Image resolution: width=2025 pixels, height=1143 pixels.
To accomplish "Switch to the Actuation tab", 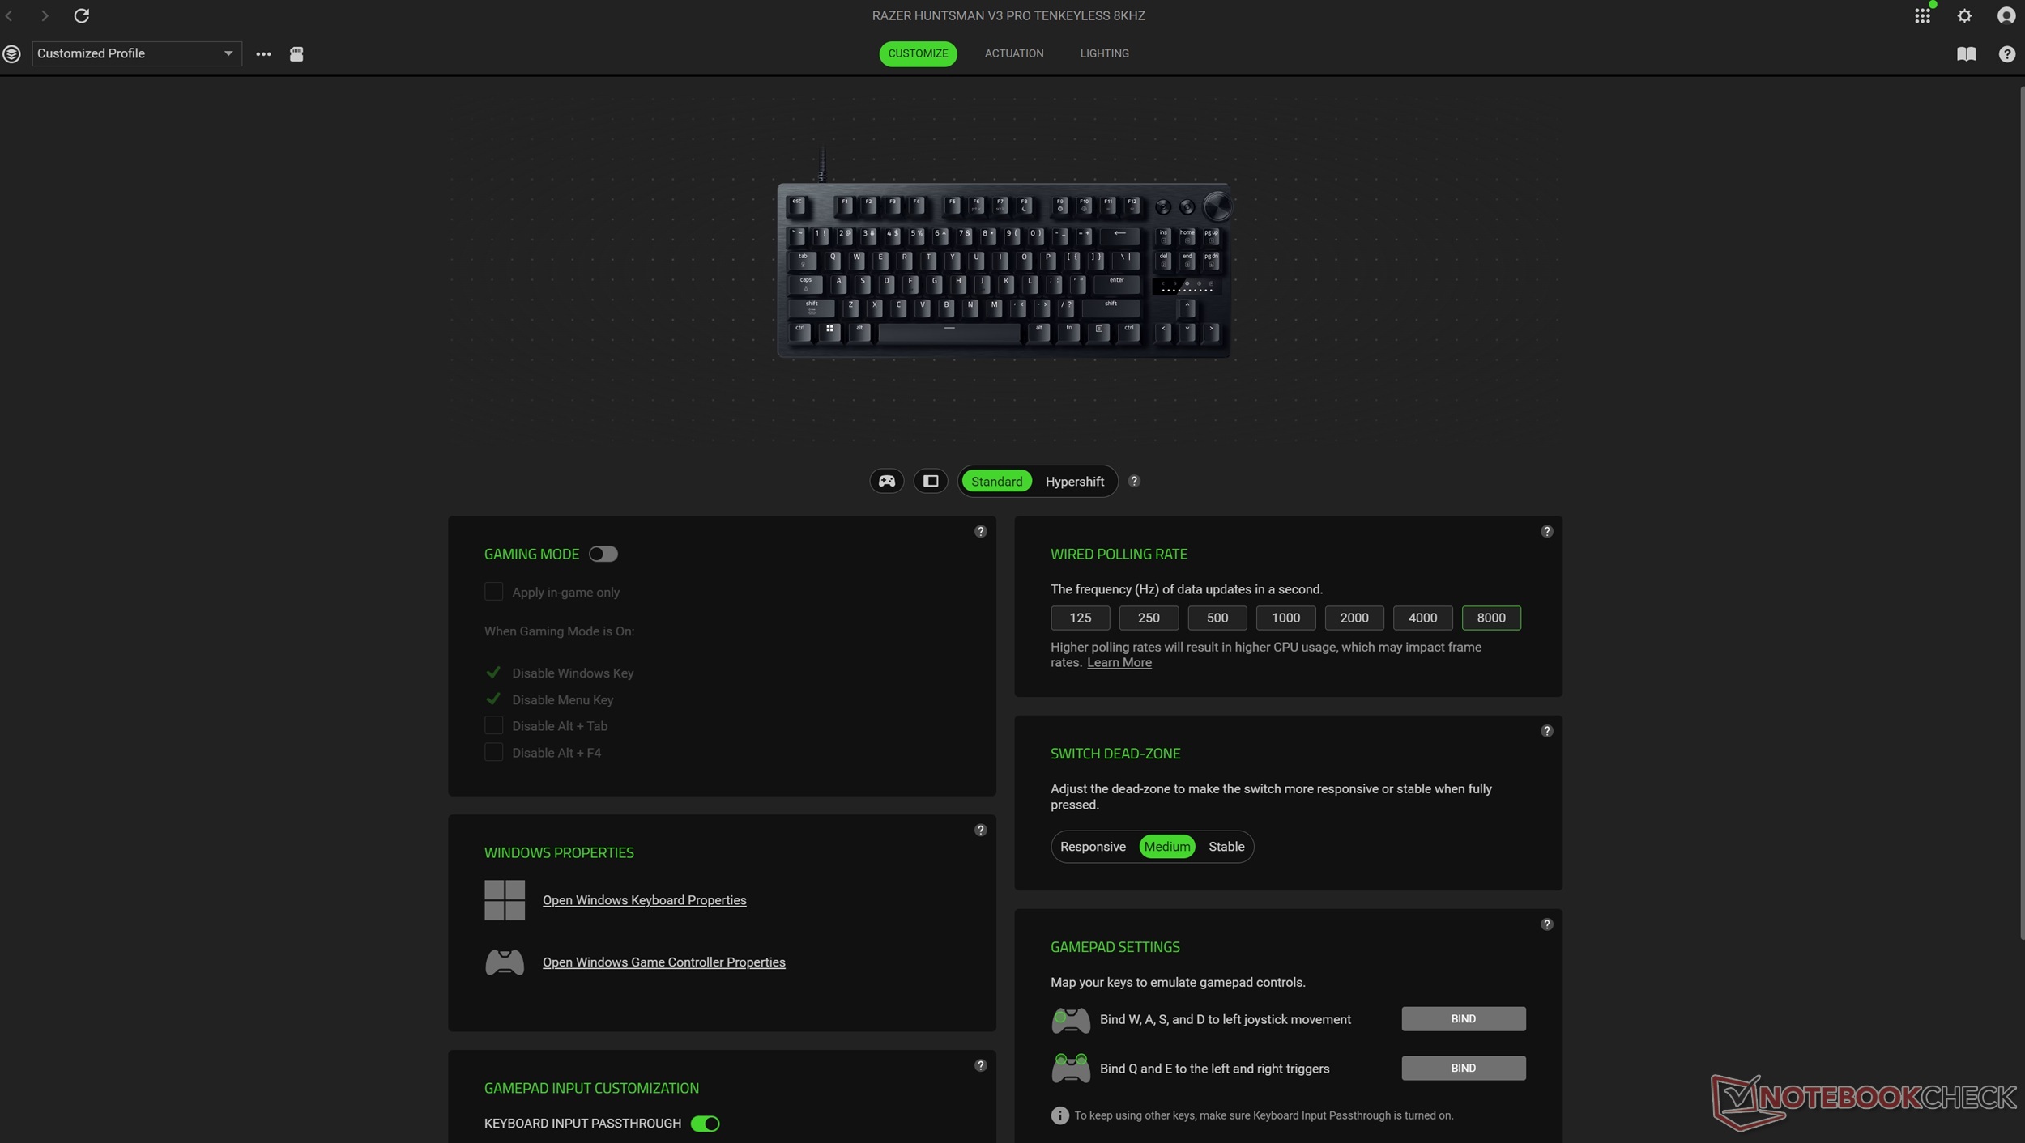I will [x=1014, y=53].
